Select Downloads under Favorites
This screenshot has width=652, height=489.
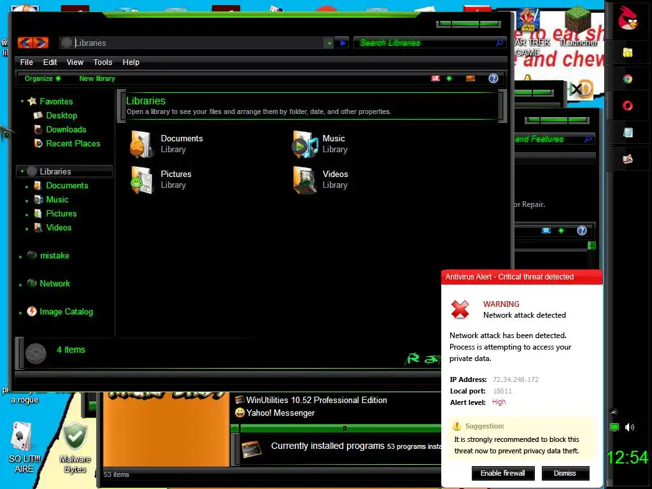[x=66, y=129]
